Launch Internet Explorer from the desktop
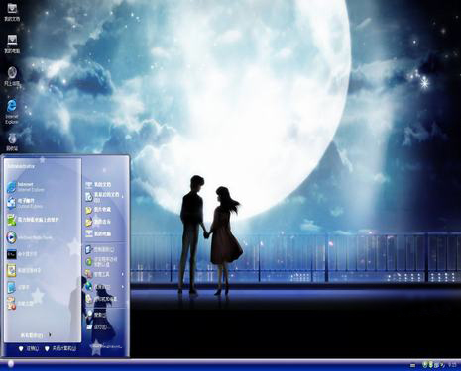461x371 pixels. coord(12,111)
